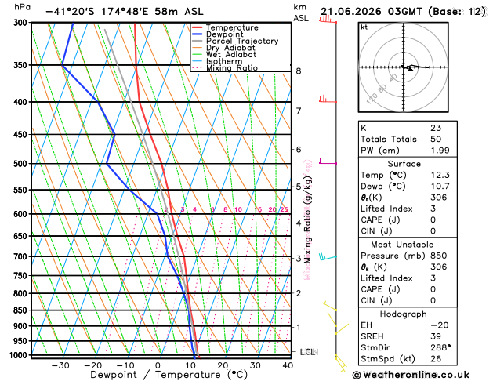Click the hPa unit label
493x381 pixels.
pos(22,7)
